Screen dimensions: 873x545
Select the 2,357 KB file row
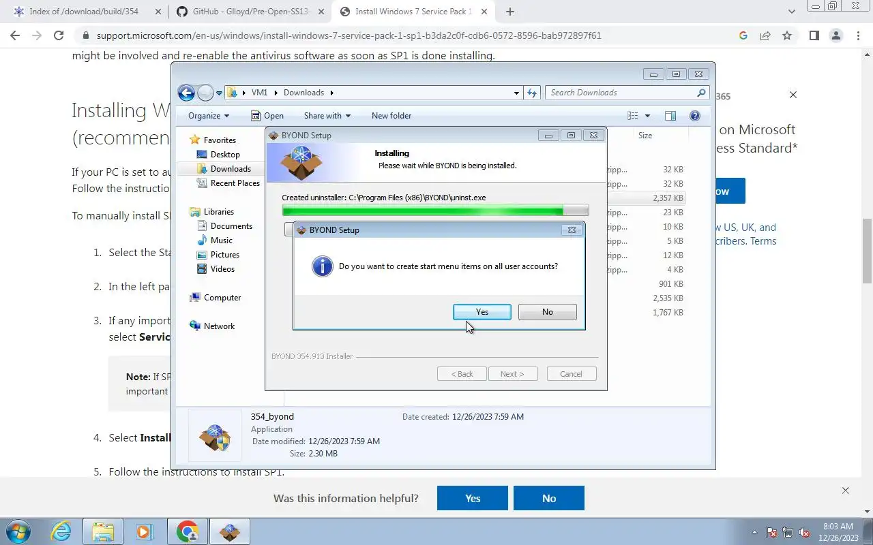point(645,198)
